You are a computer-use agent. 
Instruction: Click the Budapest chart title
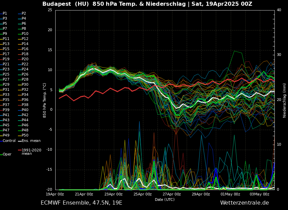147,4
